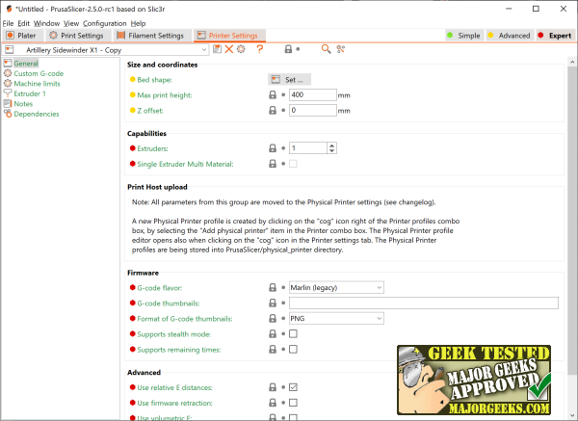Open compare presets icon
This screenshot has height=421, width=578.
click(341, 49)
